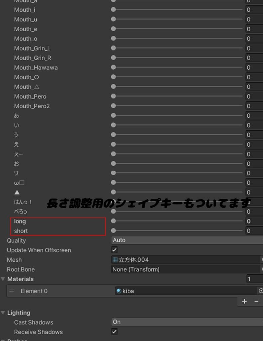
Task: Open the Cast Shadows dropdown set to On
Action: 187,322
